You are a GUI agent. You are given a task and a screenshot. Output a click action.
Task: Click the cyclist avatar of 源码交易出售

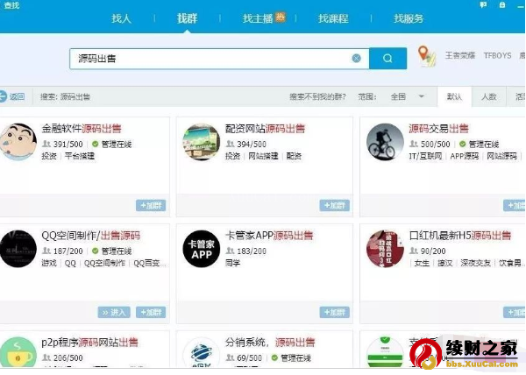click(x=384, y=142)
